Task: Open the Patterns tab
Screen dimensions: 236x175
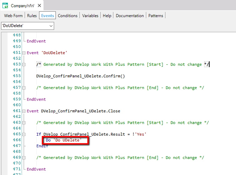Action: click(x=156, y=16)
